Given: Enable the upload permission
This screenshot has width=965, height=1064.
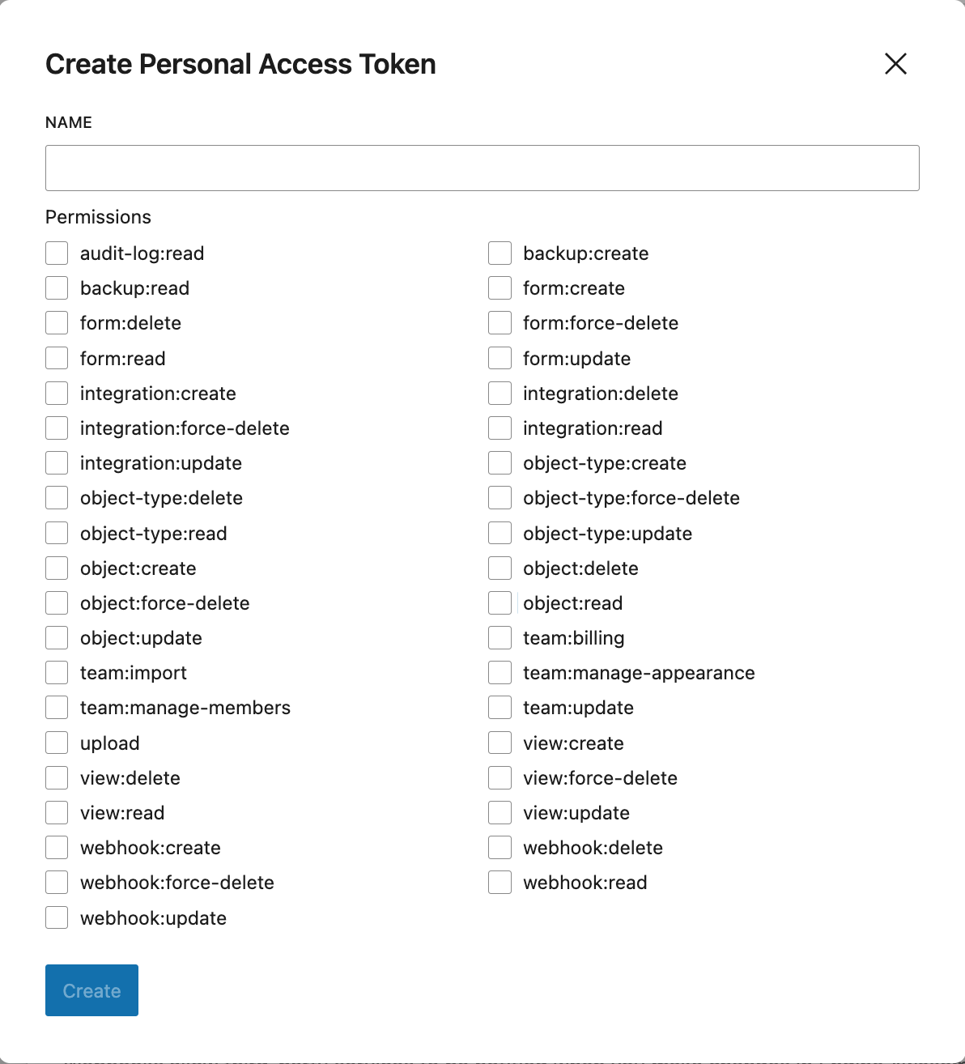Looking at the screenshot, I should (56, 742).
